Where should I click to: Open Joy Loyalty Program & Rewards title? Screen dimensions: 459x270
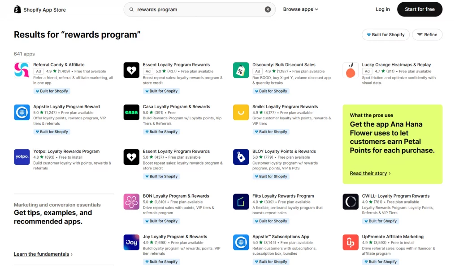[175, 237]
